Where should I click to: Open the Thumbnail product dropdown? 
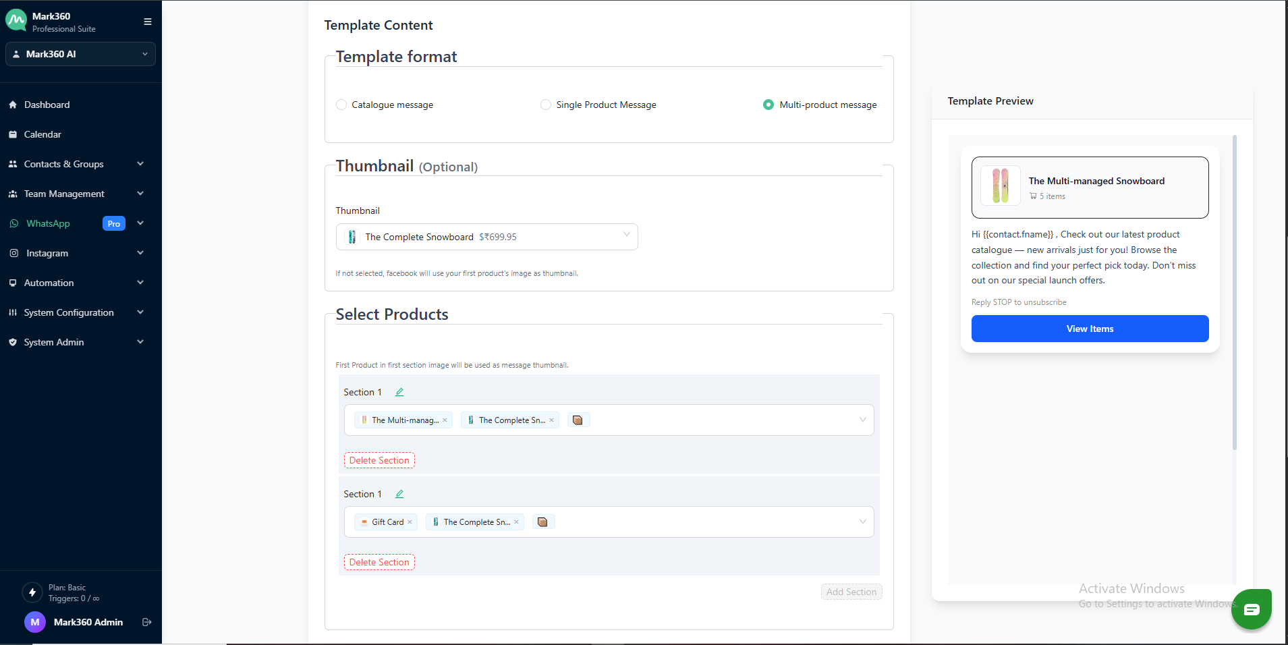[486, 237]
